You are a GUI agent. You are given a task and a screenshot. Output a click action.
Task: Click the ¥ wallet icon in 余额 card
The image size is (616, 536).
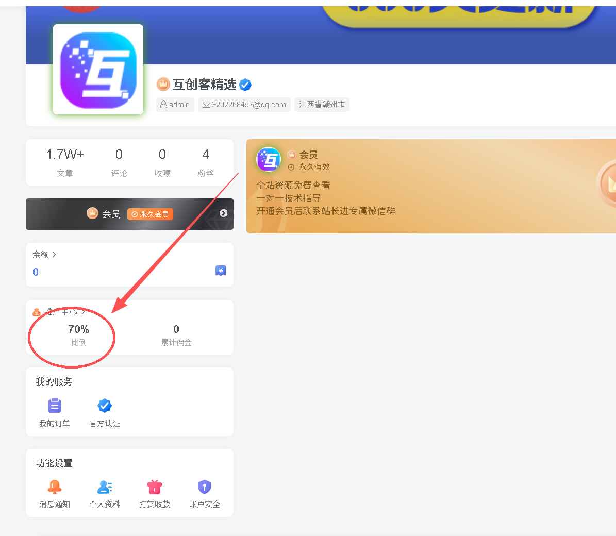221,270
